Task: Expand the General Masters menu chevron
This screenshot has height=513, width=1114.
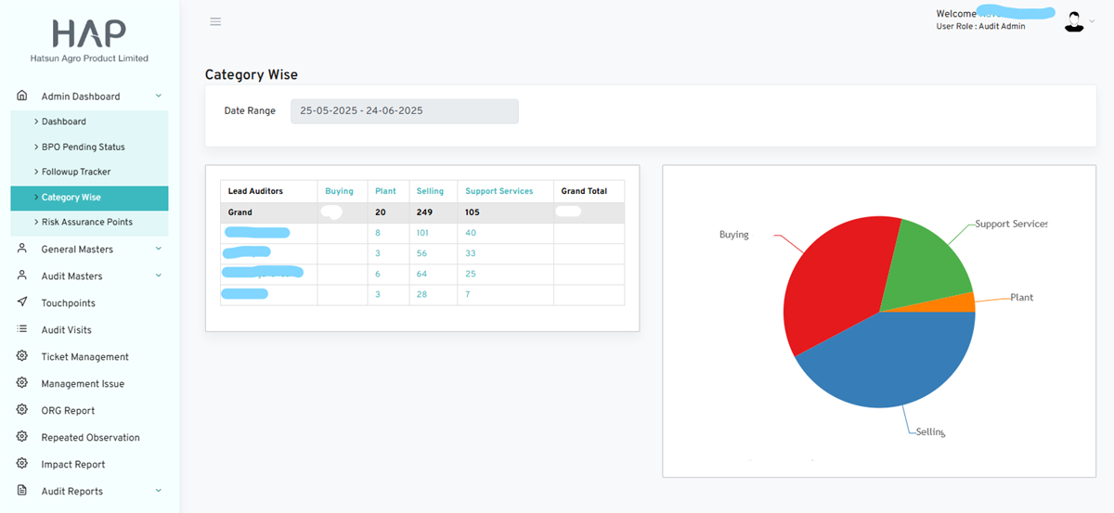Action: 159,249
